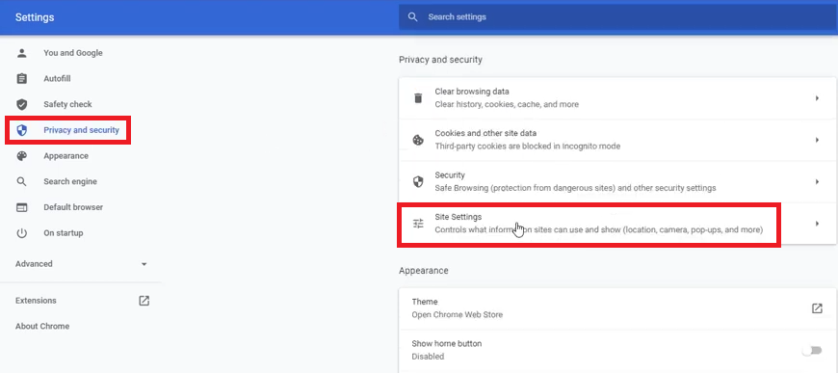This screenshot has height=373, width=838.
Task: Open Clear browsing data with its right arrow
Action: (817, 98)
